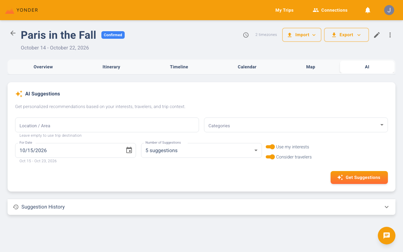403x252 pixels.
Task: Disable the Use my interests toggle
Action: click(x=270, y=147)
